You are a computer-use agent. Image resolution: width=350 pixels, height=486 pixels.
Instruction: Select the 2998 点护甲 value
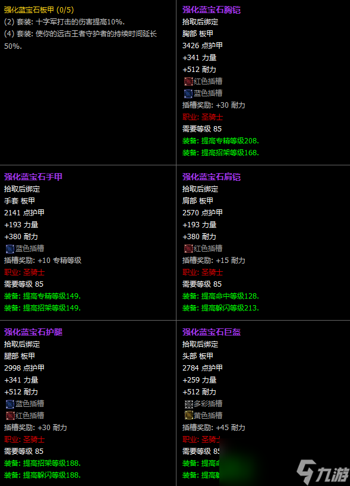[24, 368]
